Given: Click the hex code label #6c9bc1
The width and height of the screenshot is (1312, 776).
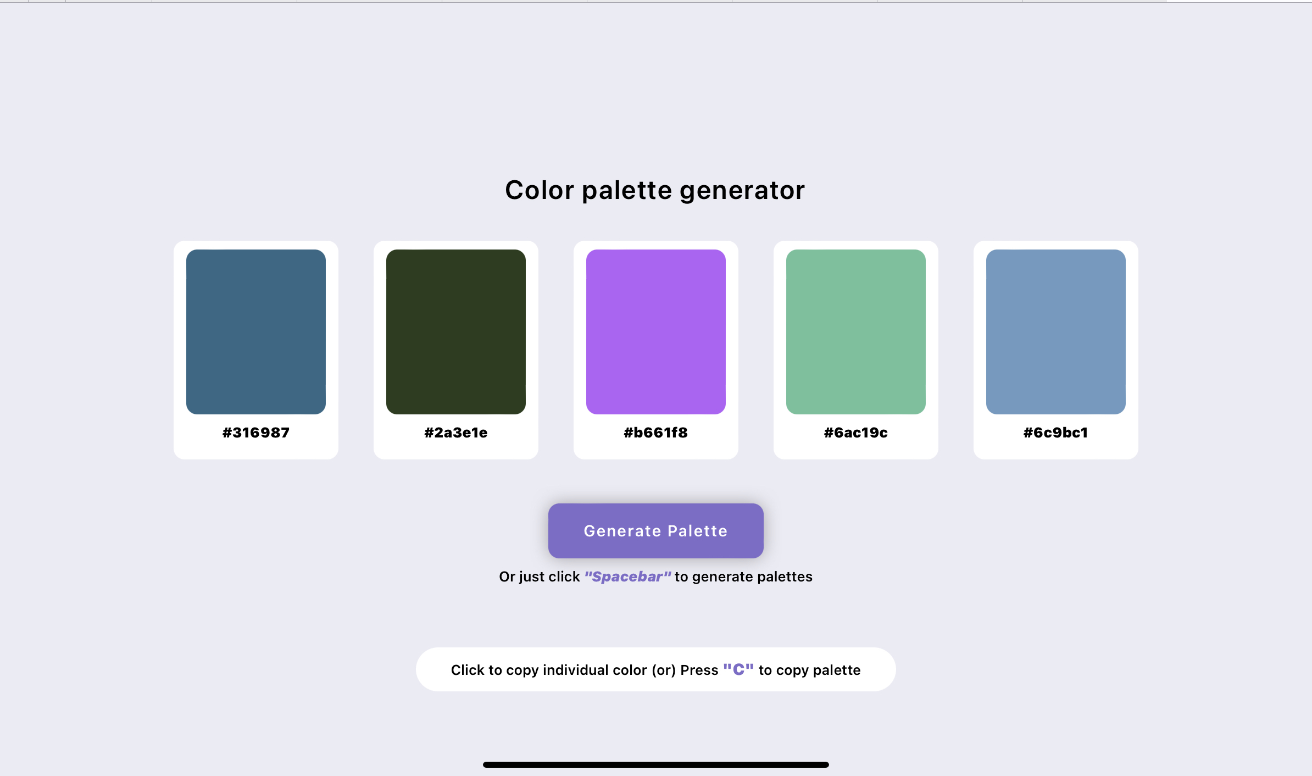Looking at the screenshot, I should [1055, 433].
